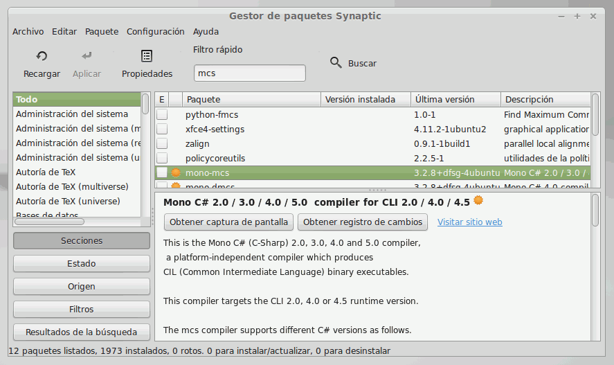Sort by Descripción column header
Image resolution: width=614 pixels, height=365 pixels.
point(545,100)
